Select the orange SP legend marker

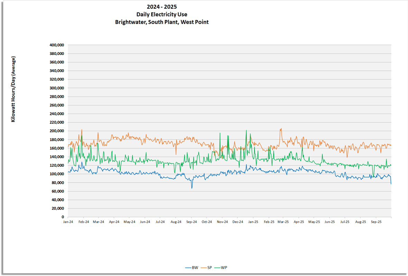pos(204,268)
